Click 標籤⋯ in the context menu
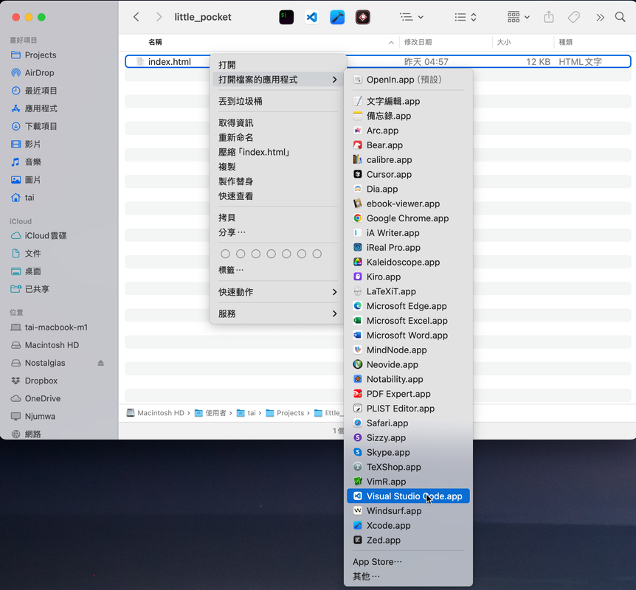This screenshot has width=636, height=590. pos(278,270)
